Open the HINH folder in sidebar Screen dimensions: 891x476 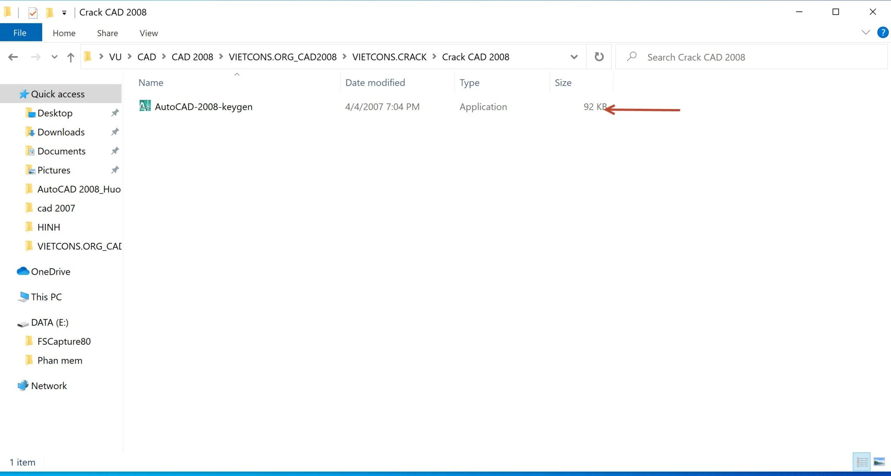coord(49,227)
